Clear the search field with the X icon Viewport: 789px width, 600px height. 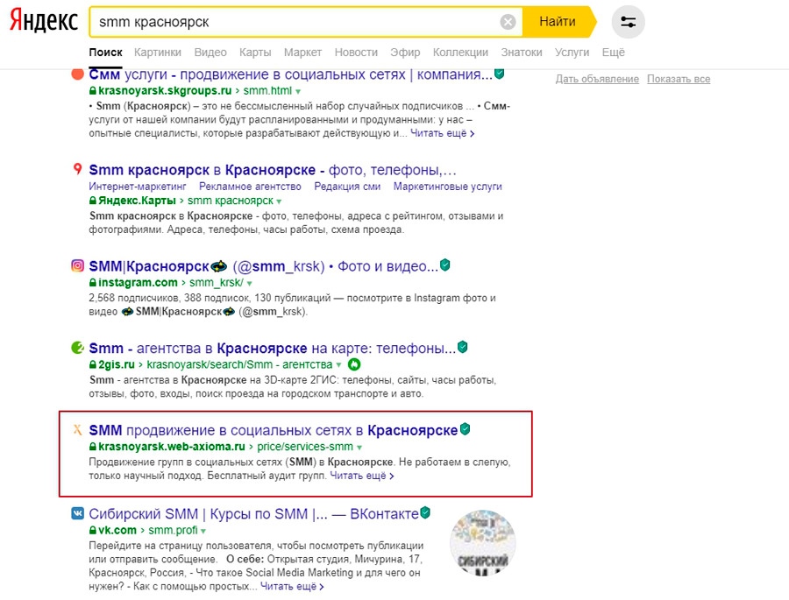tap(508, 21)
